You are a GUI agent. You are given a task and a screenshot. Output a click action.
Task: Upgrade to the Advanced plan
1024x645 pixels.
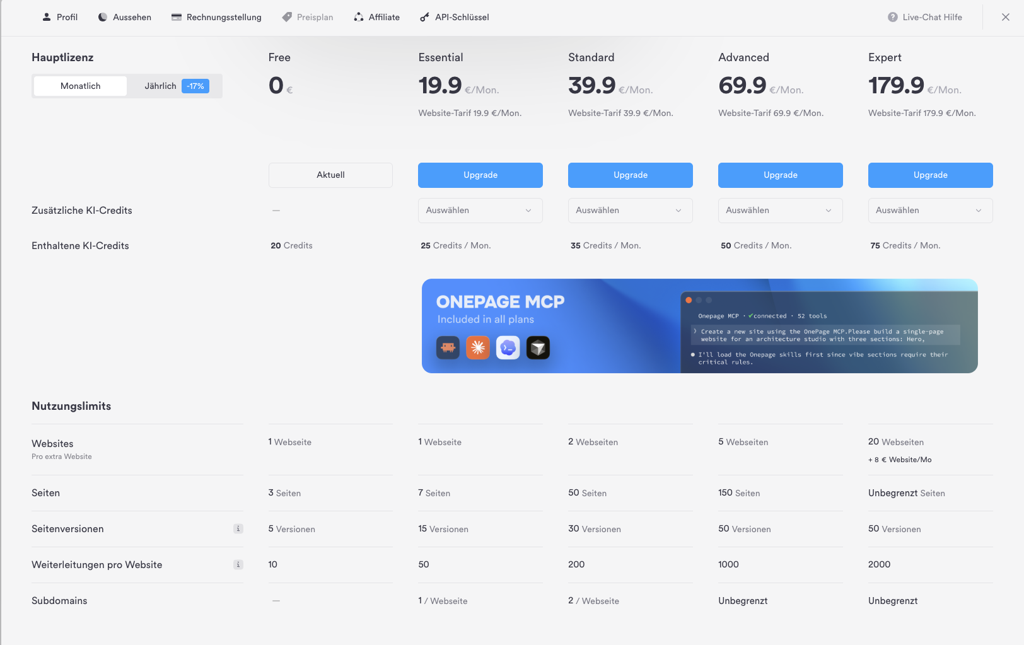781,175
